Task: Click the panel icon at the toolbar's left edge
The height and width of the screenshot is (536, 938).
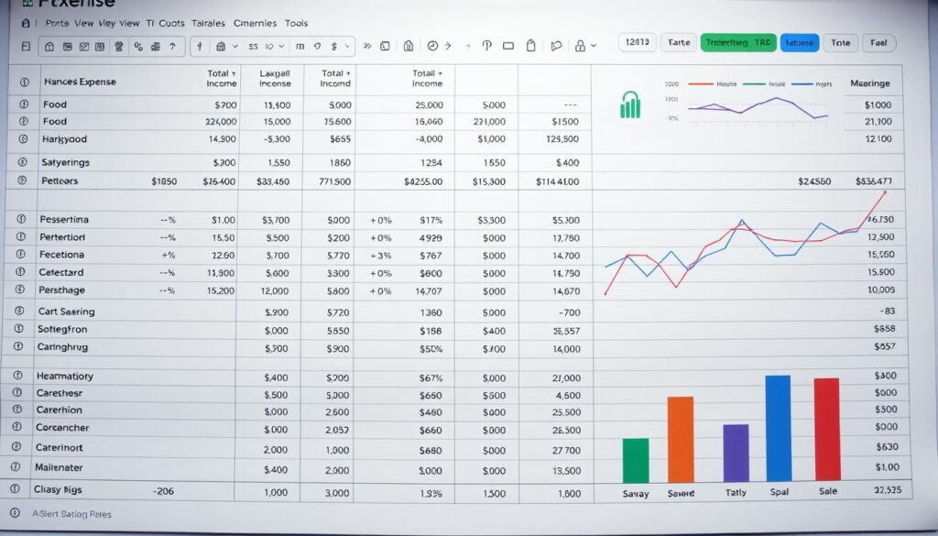Action: [25, 46]
